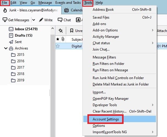
Task: Click the Write pencil icon
Action: point(41,20)
